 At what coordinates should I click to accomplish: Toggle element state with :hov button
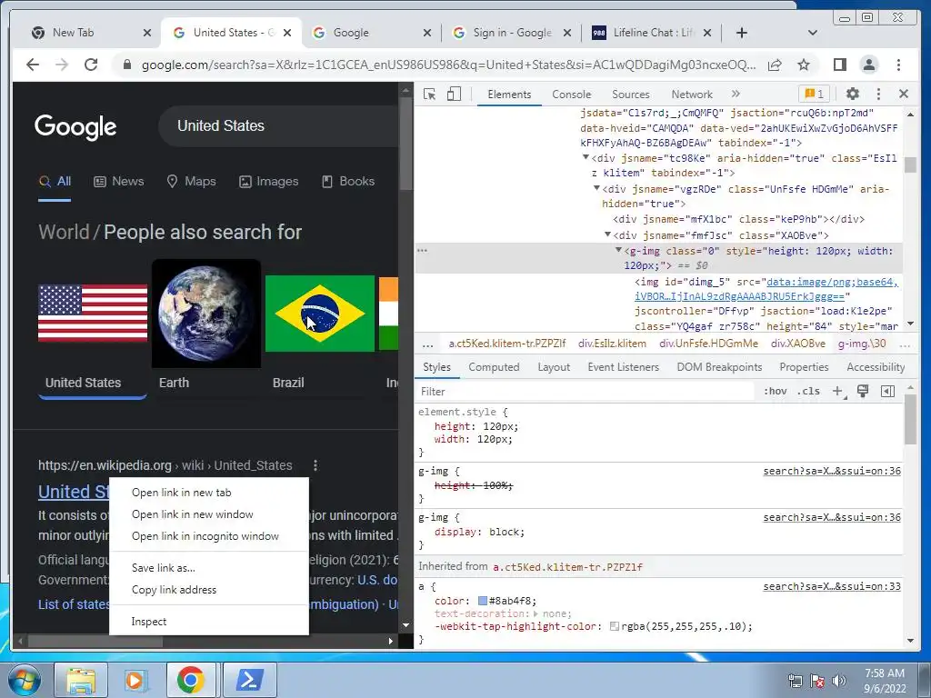click(x=775, y=391)
